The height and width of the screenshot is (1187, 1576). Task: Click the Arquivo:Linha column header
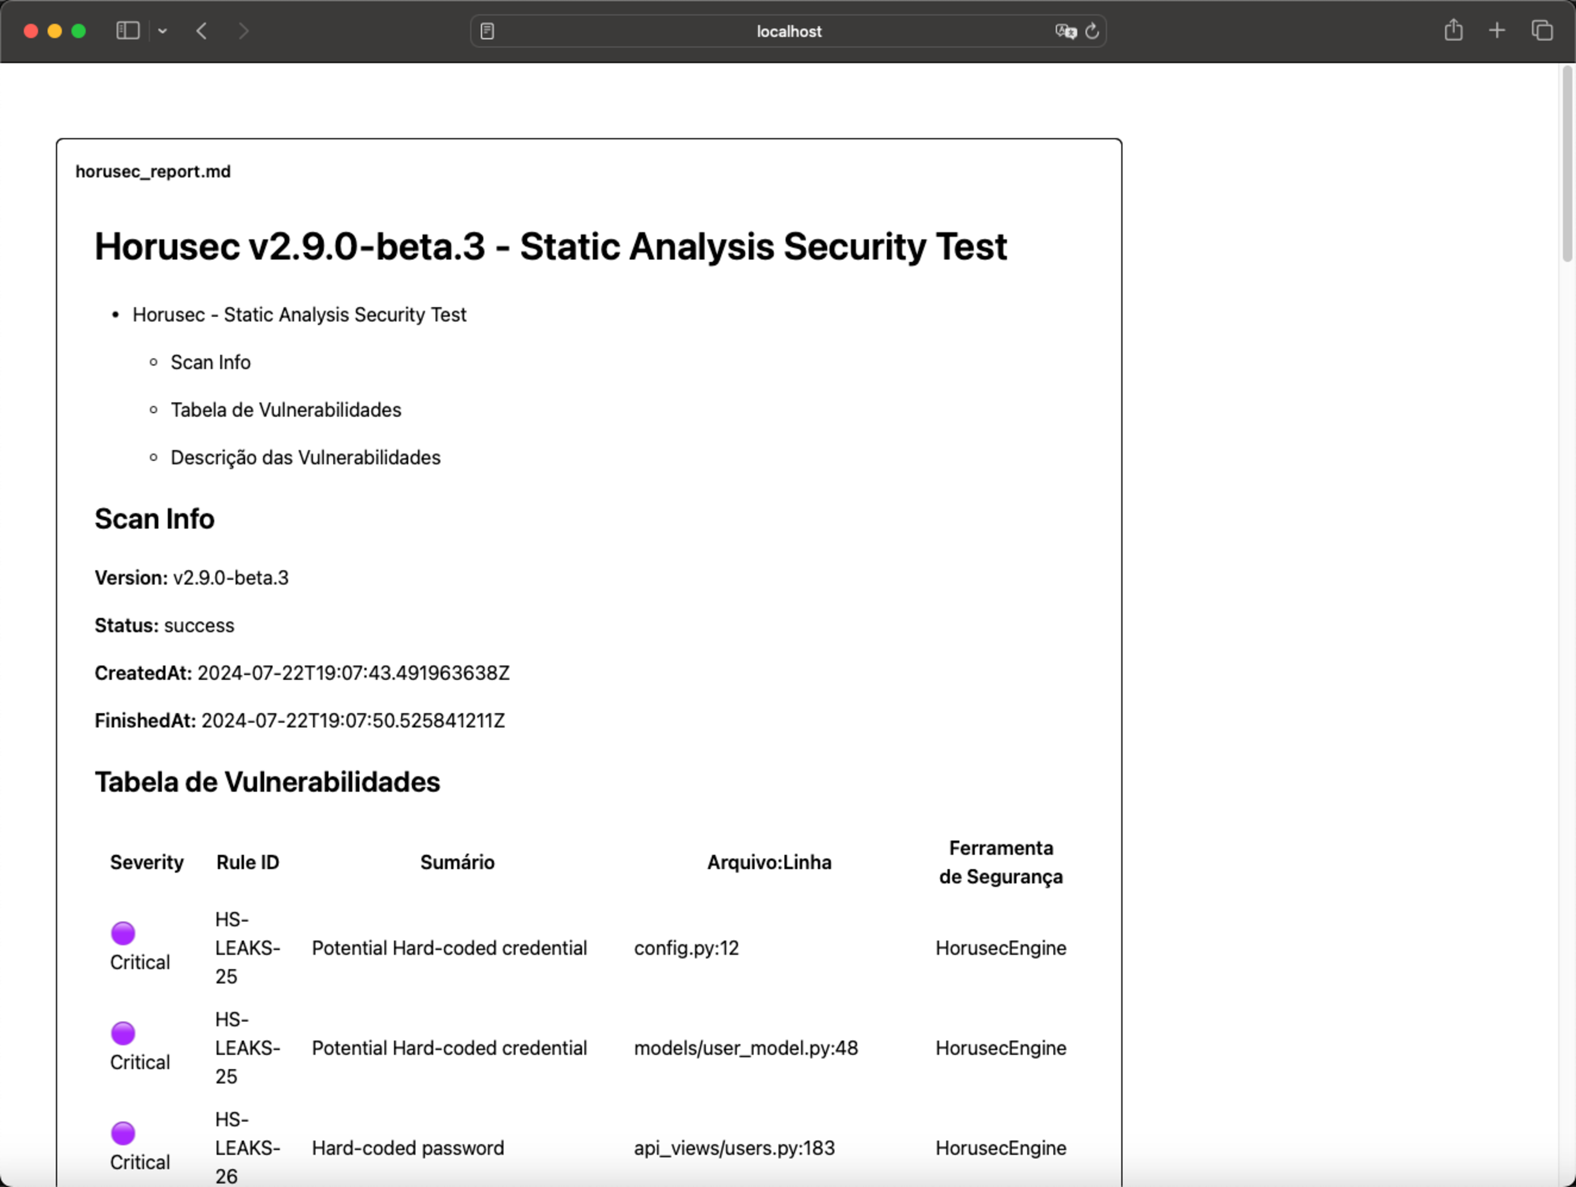[769, 862]
